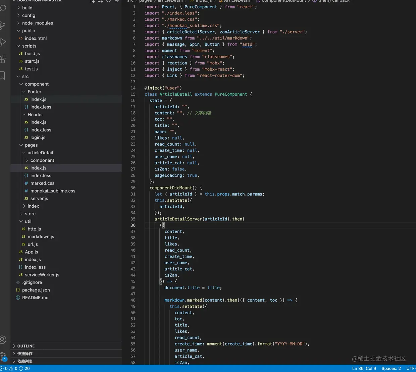Open the Extensions view
The image size is (416, 372).
pyautogui.click(x=3, y=59)
